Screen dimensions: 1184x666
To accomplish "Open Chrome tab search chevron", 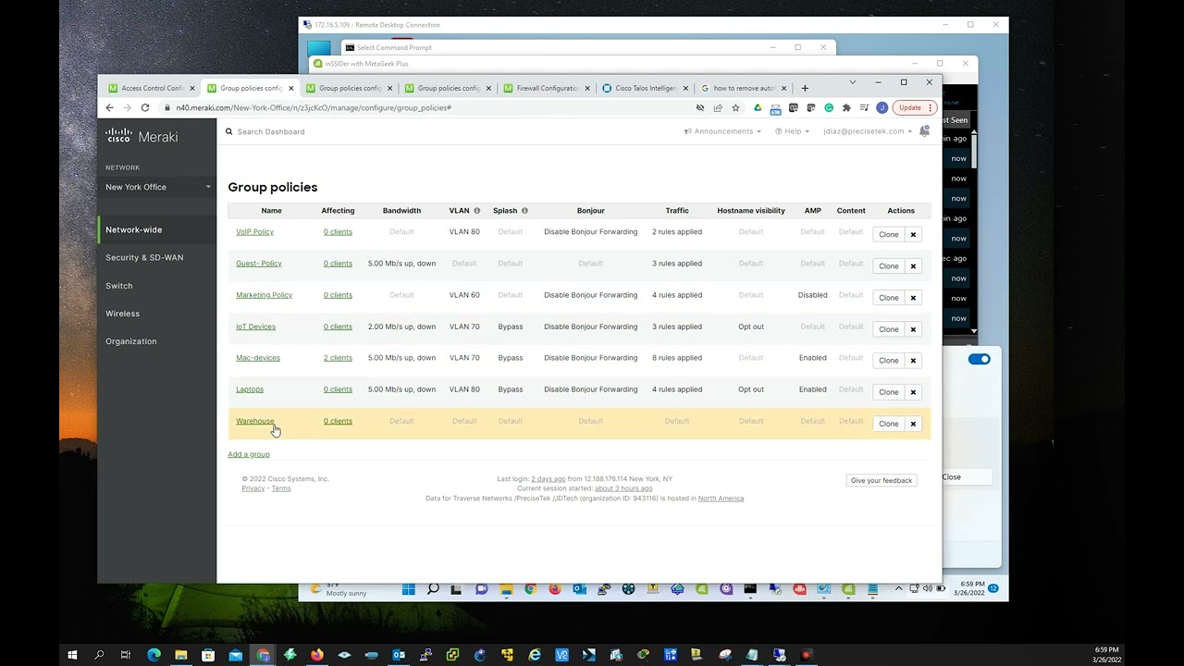I will point(853,82).
